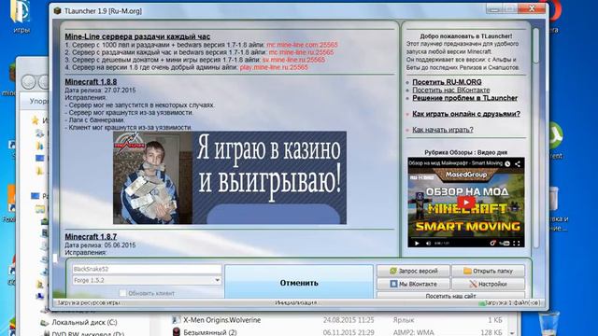
Task: Select Безымянный (2) file in Explorer
Action: point(209,332)
